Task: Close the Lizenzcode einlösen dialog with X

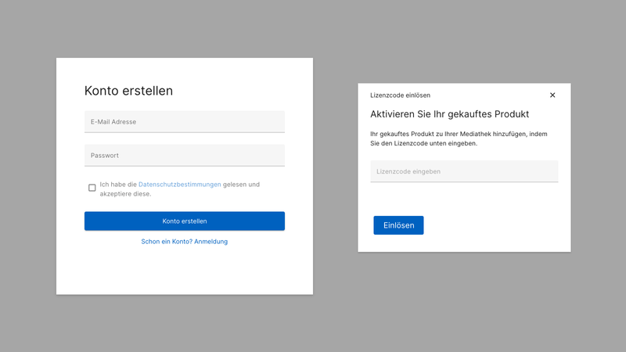Action: point(552,95)
